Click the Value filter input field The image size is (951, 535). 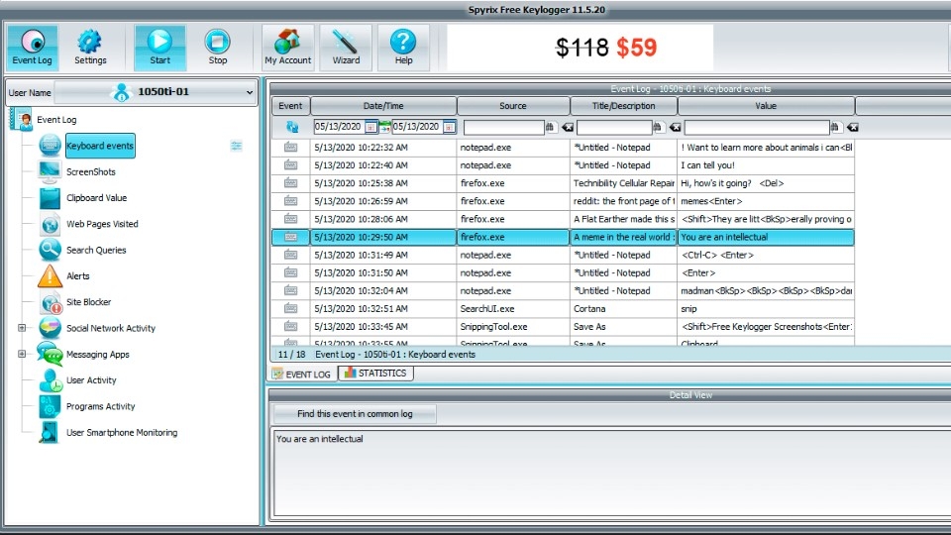pyautogui.click(x=756, y=127)
